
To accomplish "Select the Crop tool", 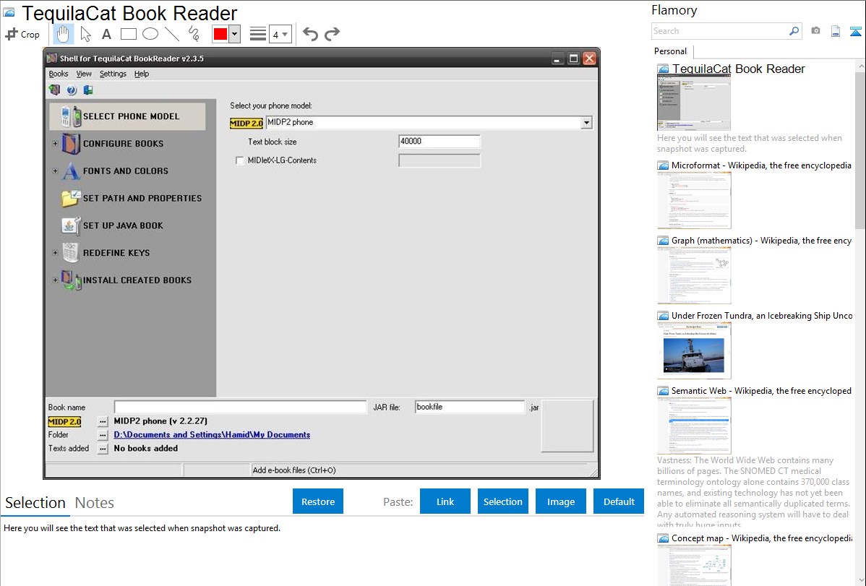I will pos(22,34).
